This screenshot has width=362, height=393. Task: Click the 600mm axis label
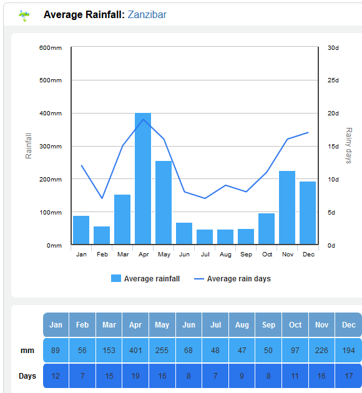click(51, 47)
